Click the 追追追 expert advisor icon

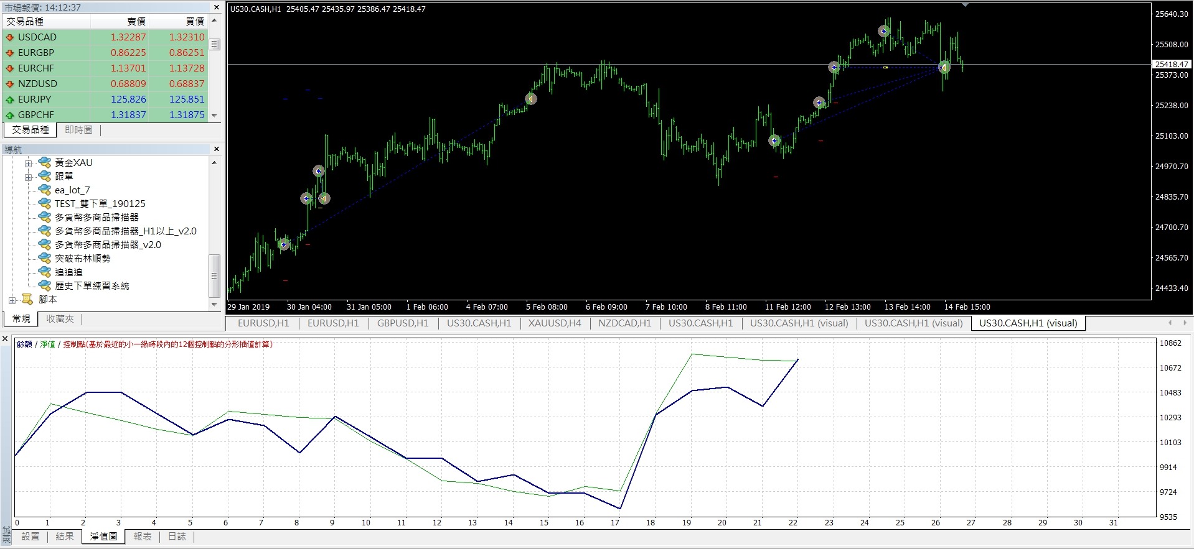(x=44, y=272)
